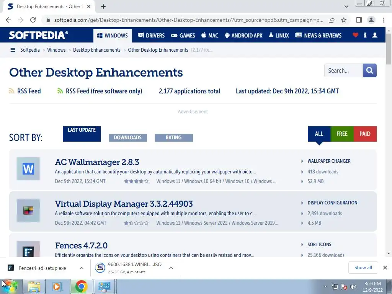The image size is (392, 294).
Task: Click into the Search input field
Action: 343,70
